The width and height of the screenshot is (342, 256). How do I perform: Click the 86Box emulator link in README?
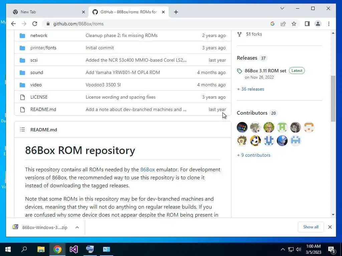(147, 170)
